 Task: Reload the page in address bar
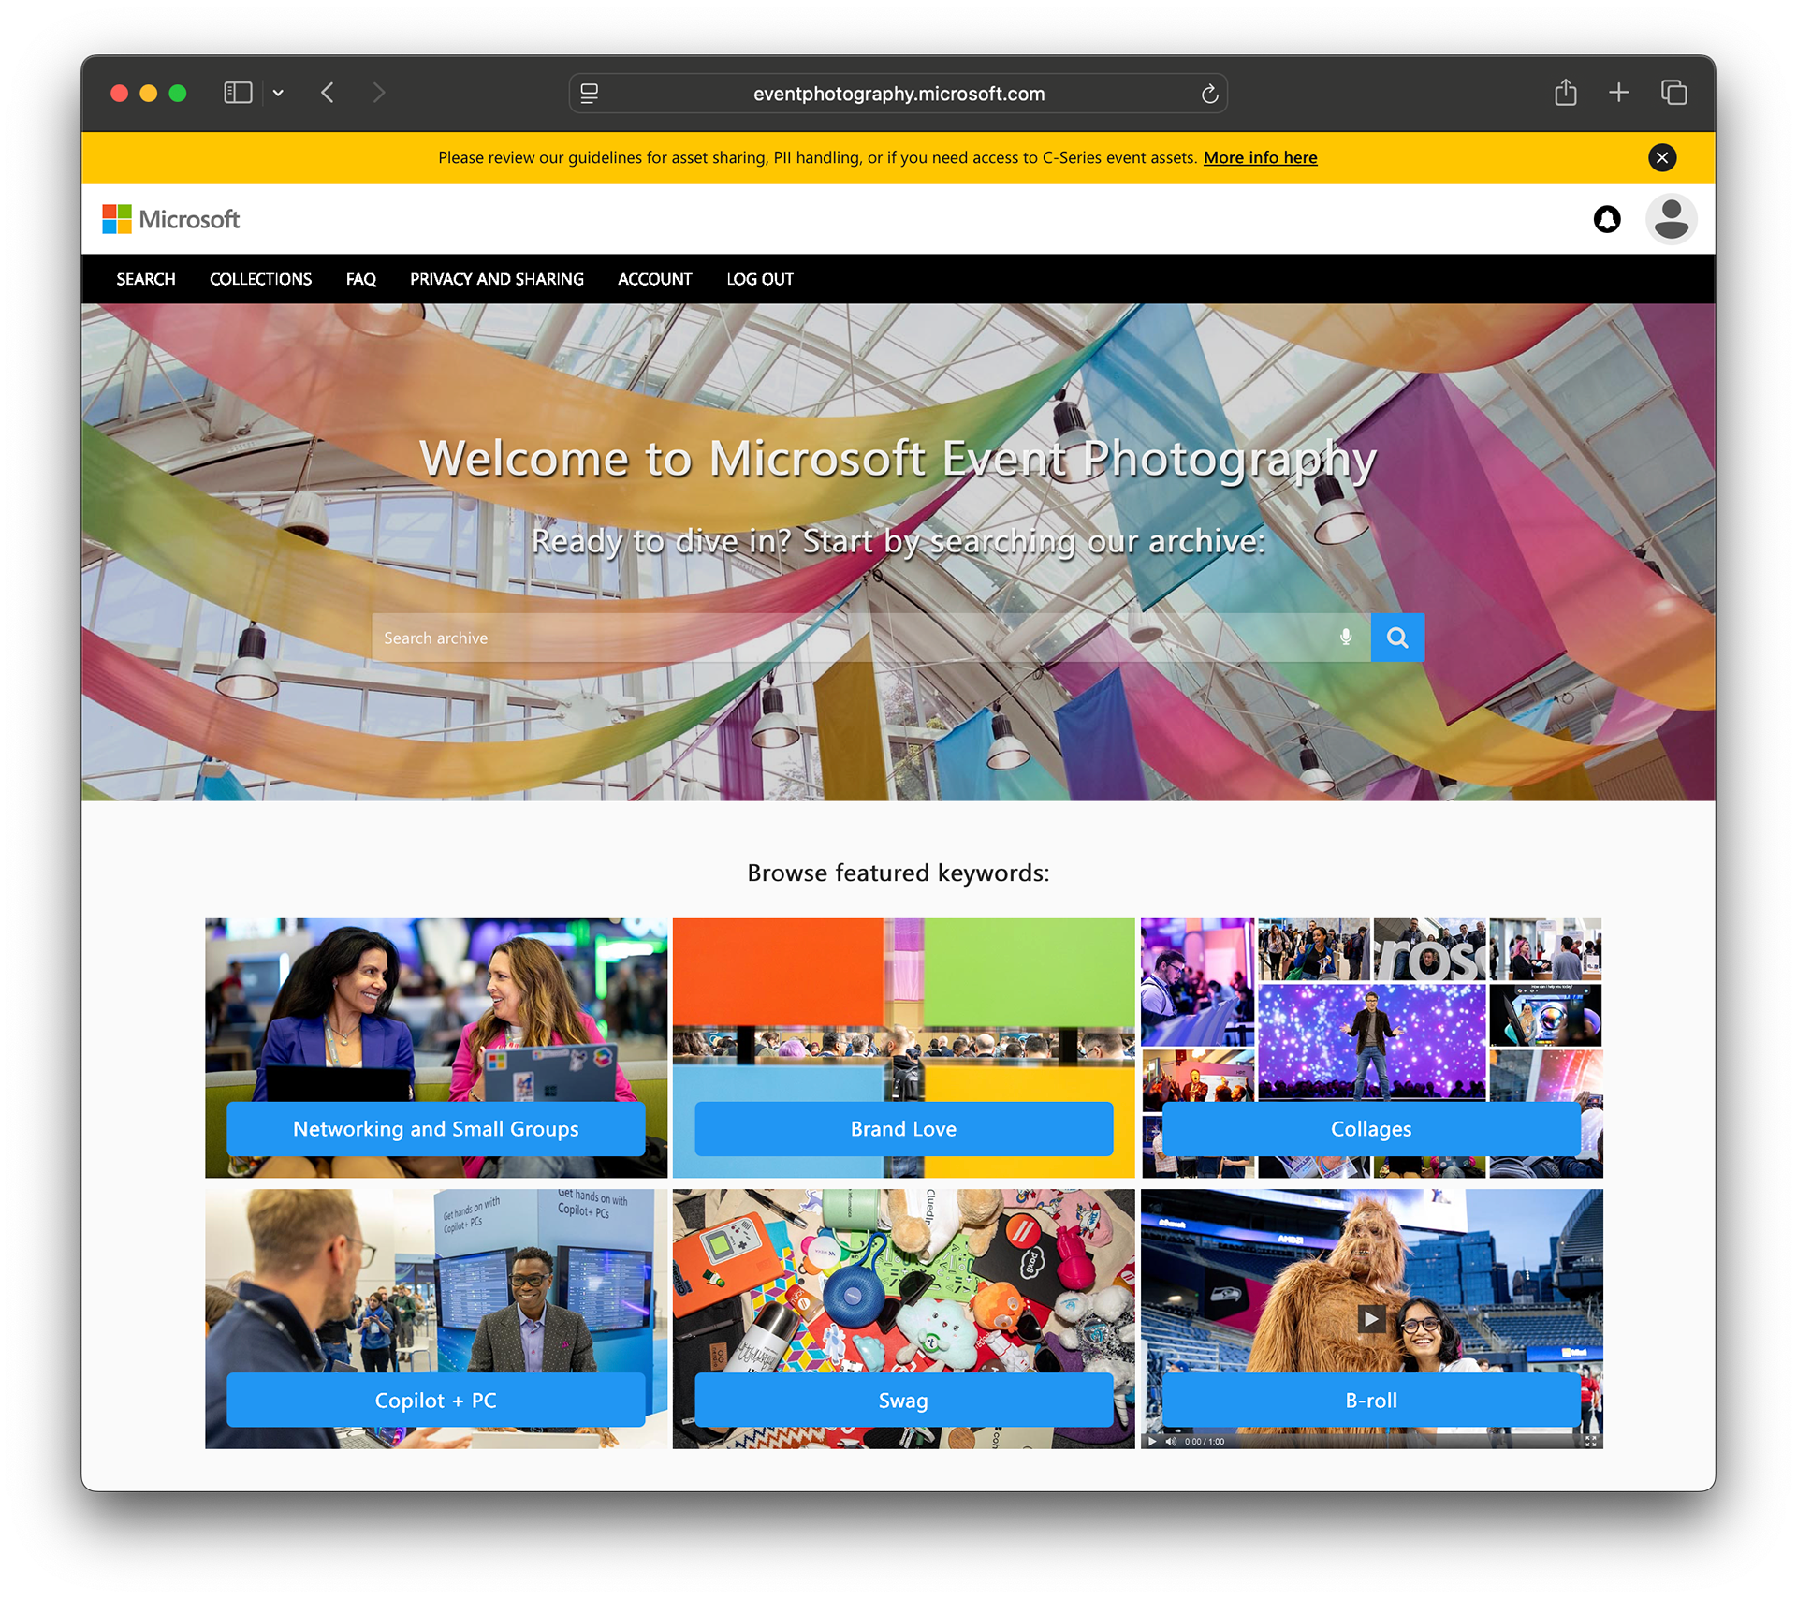[x=1209, y=94]
